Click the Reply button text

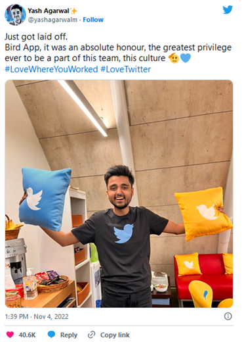[69, 335]
